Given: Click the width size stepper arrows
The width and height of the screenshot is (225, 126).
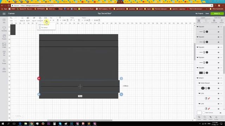Looking at the screenshot, I should pos(58,20).
